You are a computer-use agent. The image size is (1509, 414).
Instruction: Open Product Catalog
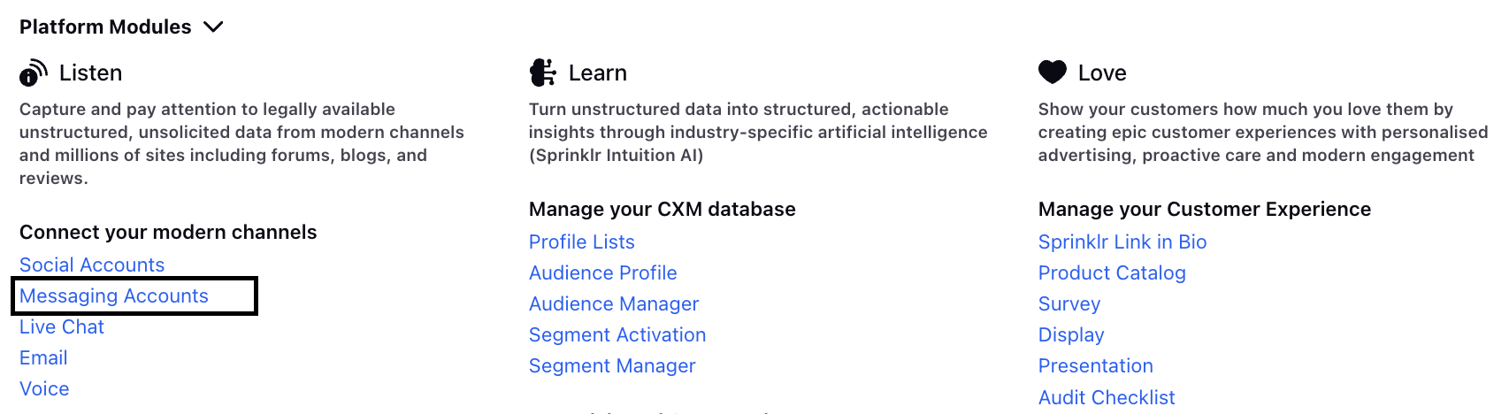(1112, 273)
